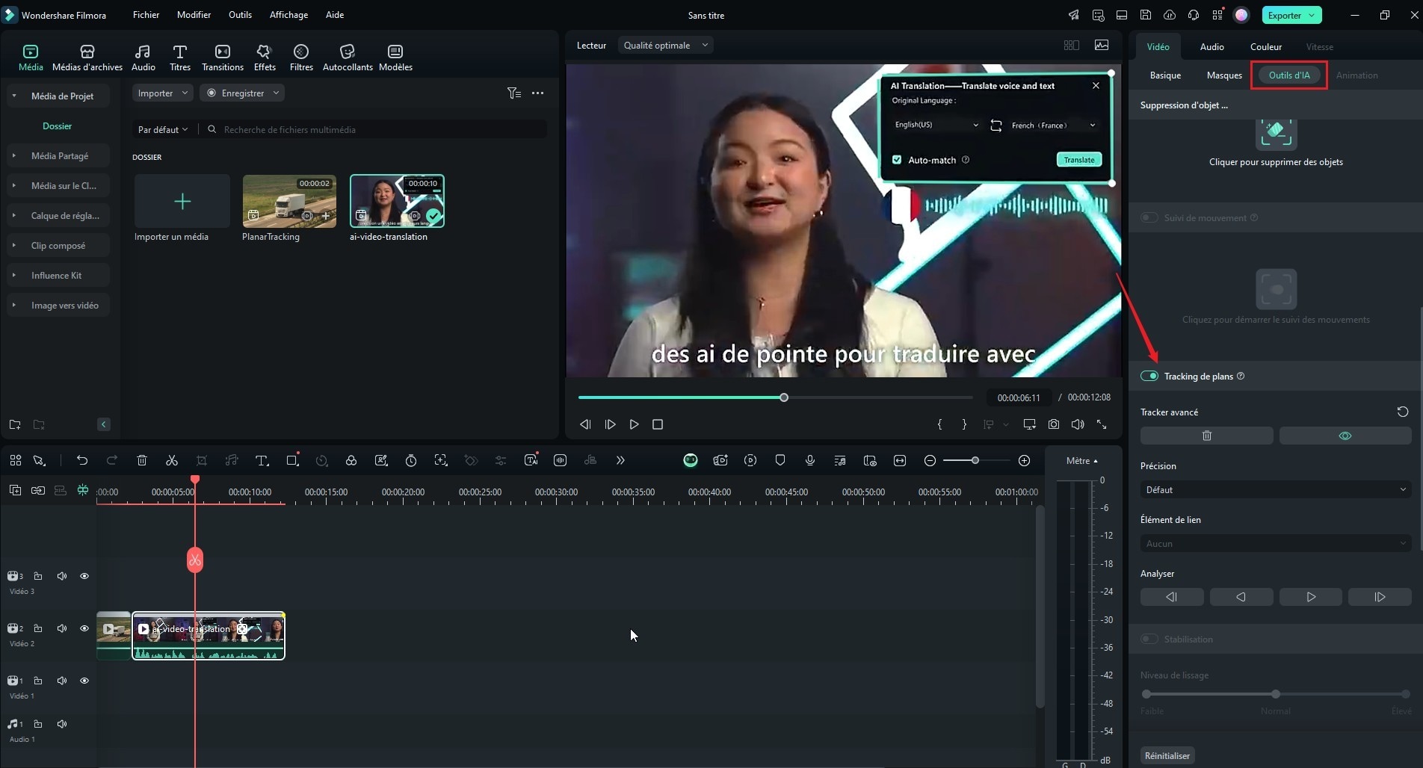The width and height of the screenshot is (1423, 768).
Task: Click the timeline zoom slider handle
Action: (975, 460)
